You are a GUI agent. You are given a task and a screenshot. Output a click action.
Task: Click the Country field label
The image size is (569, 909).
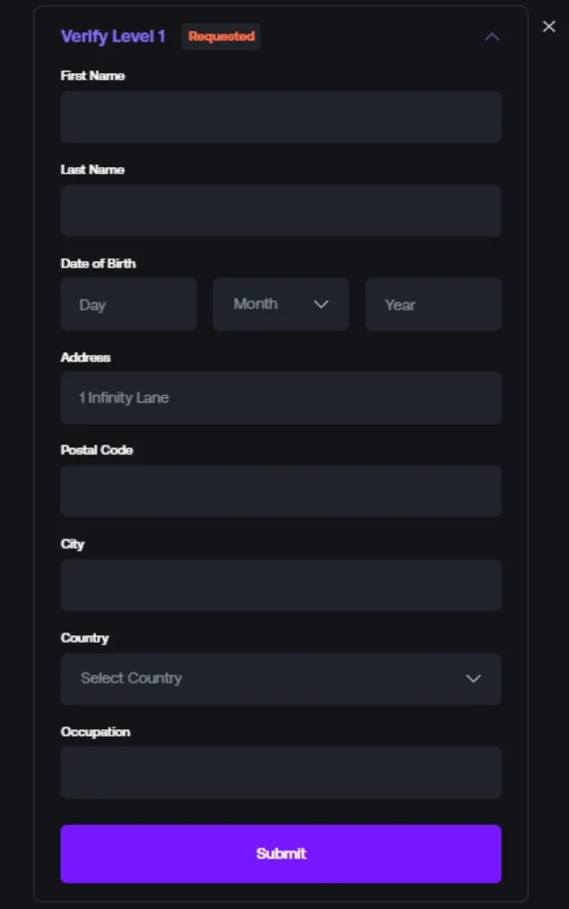(85, 638)
